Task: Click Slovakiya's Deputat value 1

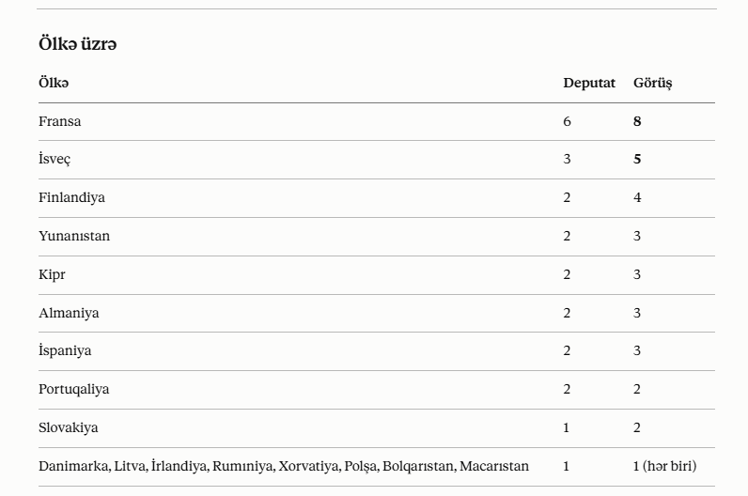Action: (567, 427)
